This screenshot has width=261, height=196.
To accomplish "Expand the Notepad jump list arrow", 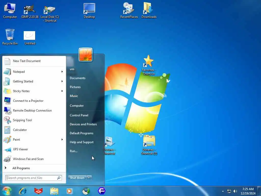I will [62, 72].
